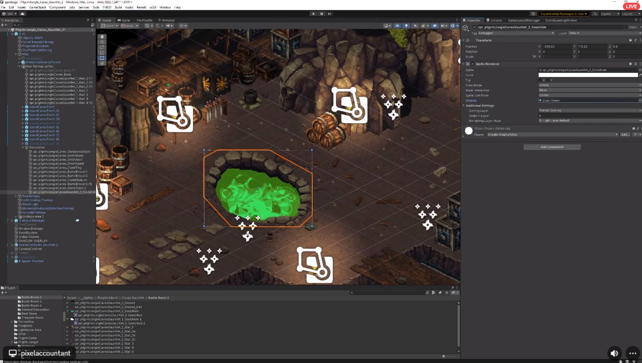Open Material object picker circle
Viewport: 642px width, 363px height.
[x=640, y=101]
